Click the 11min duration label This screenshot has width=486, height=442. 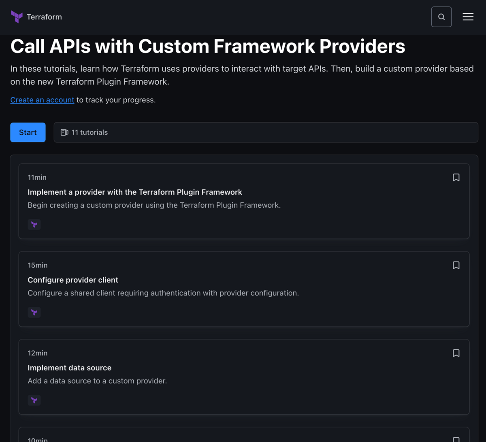[37, 177]
